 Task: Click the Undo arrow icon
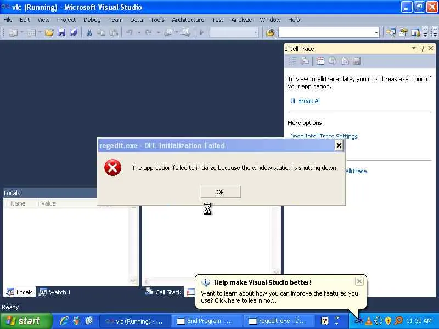(130, 33)
